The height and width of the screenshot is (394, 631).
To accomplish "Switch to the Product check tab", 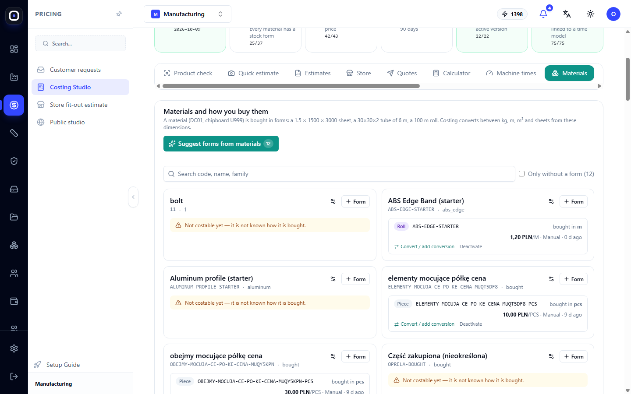I will [188, 73].
